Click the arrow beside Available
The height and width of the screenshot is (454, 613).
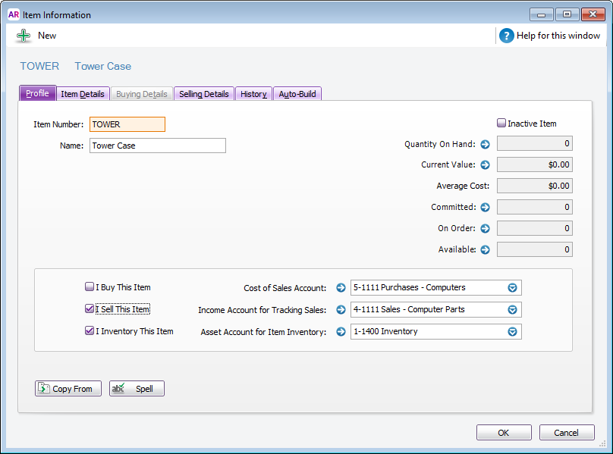point(486,249)
